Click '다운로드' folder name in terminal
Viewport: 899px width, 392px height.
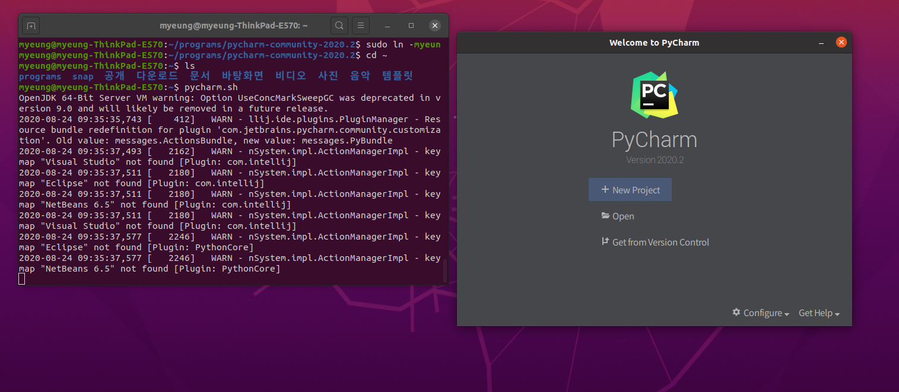click(157, 76)
